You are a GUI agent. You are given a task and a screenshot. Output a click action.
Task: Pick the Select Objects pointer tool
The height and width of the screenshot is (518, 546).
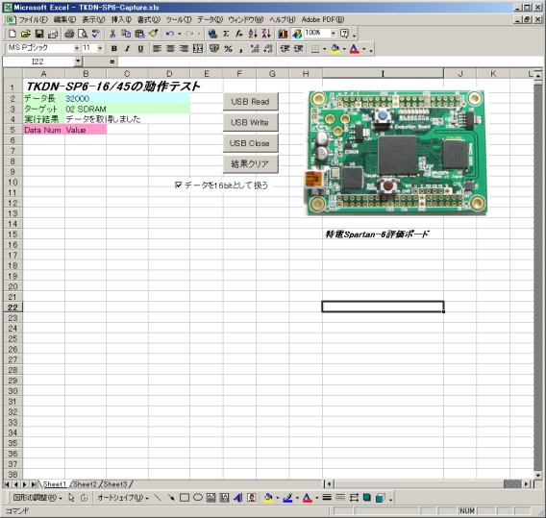pos(71,498)
